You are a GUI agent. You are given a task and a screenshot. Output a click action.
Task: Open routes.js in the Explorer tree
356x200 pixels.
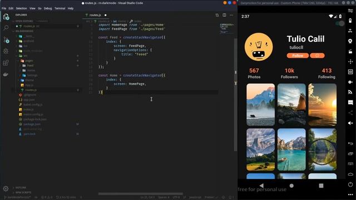point(31,90)
